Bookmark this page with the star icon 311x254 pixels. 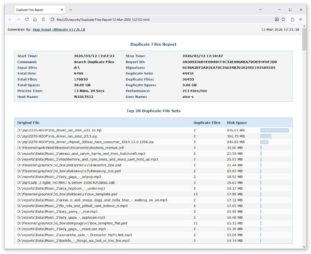click(x=283, y=19)
